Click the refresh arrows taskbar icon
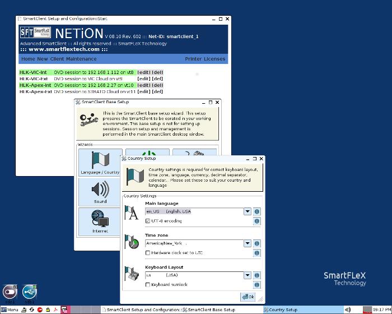 (x=32, y=310)
